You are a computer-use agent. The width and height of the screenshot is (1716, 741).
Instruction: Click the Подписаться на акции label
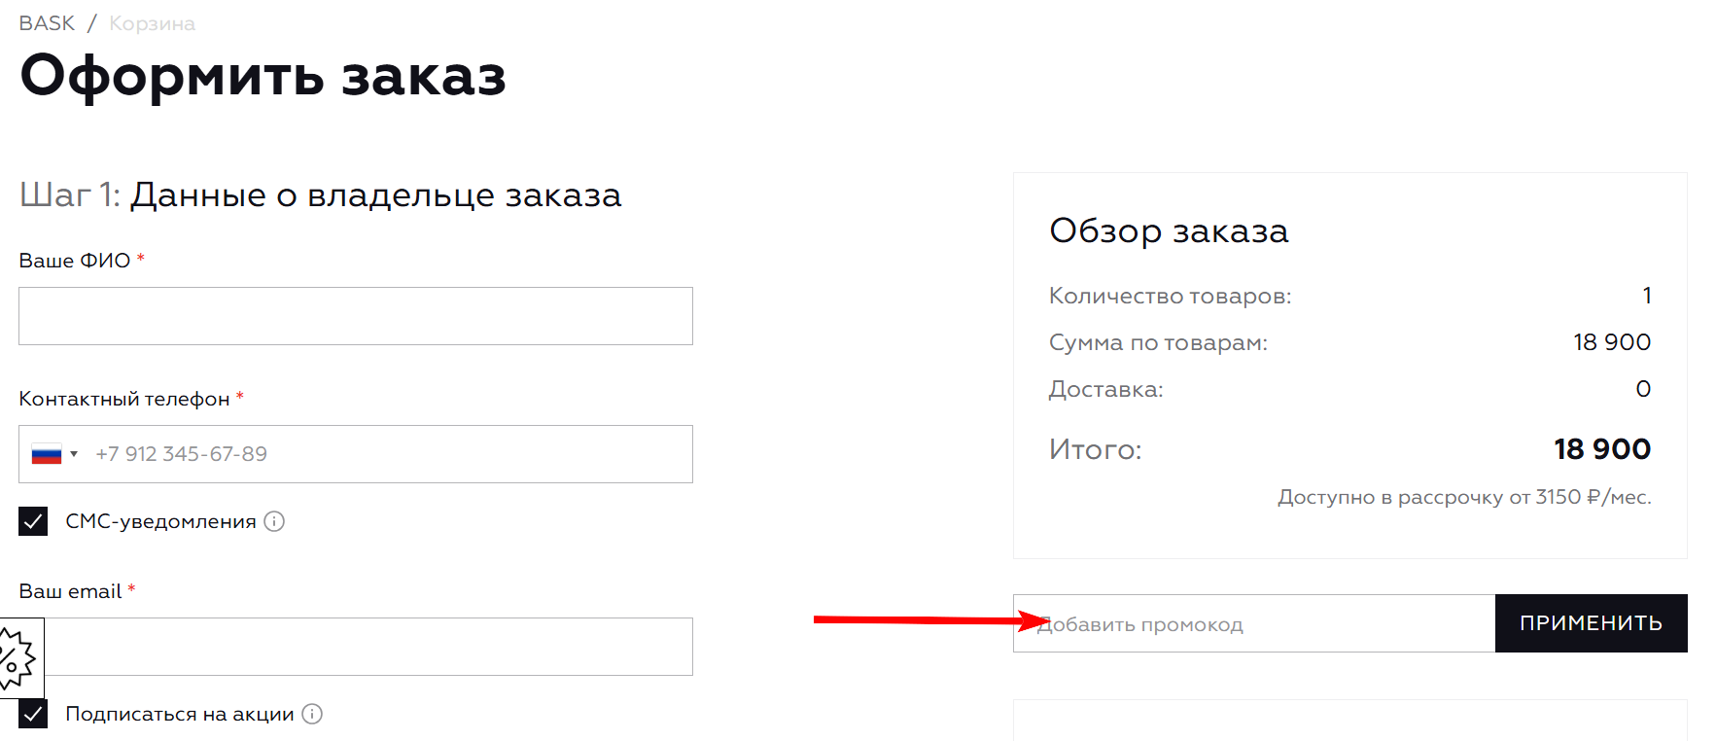tap(180, 714)
